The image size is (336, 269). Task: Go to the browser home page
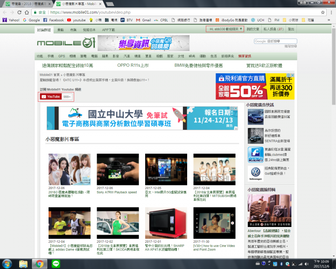coord(27,13)
